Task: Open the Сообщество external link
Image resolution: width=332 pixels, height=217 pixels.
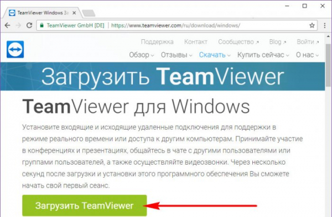Action: pyautogui.click(x=238, y=42)
